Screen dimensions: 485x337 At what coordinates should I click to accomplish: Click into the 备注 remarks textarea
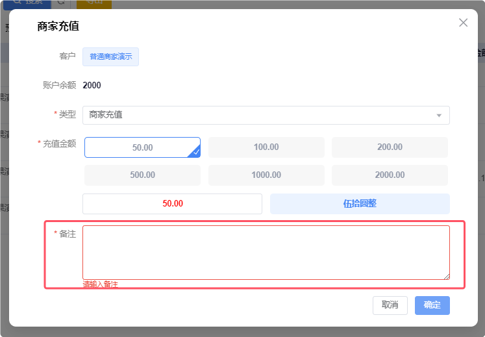266,253
